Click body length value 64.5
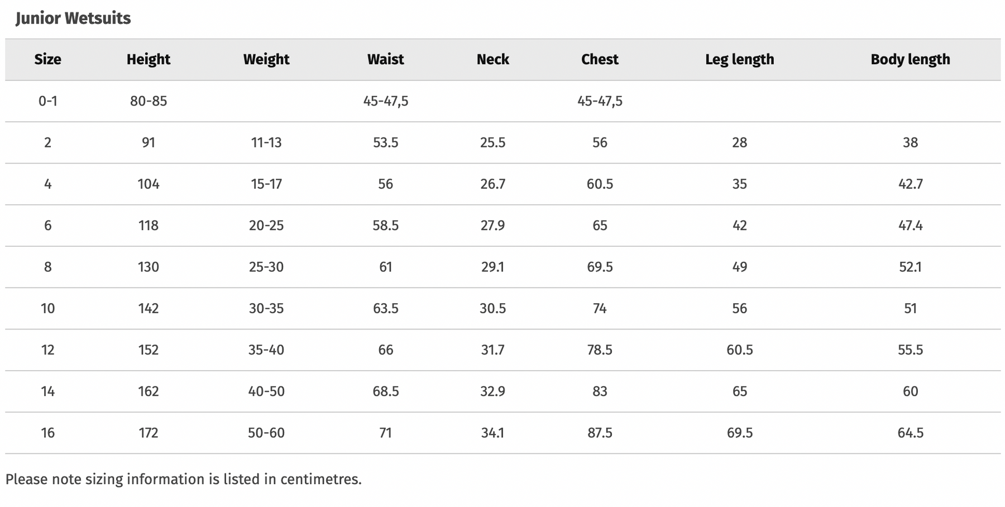Viewport: 1005px width, 507px height. (910, 433)
